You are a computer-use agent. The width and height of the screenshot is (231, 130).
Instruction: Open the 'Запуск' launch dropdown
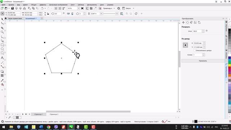(x=134, y=8)
